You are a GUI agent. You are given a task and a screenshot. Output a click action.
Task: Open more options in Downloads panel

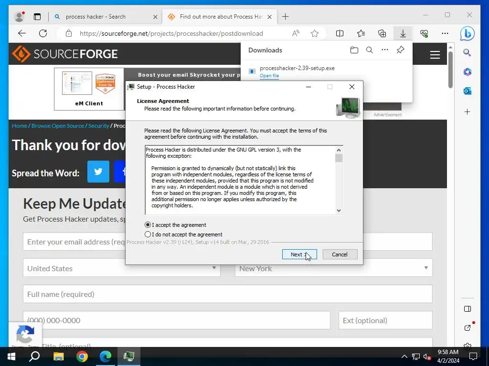pyautogui.click(x=385, y=50)
